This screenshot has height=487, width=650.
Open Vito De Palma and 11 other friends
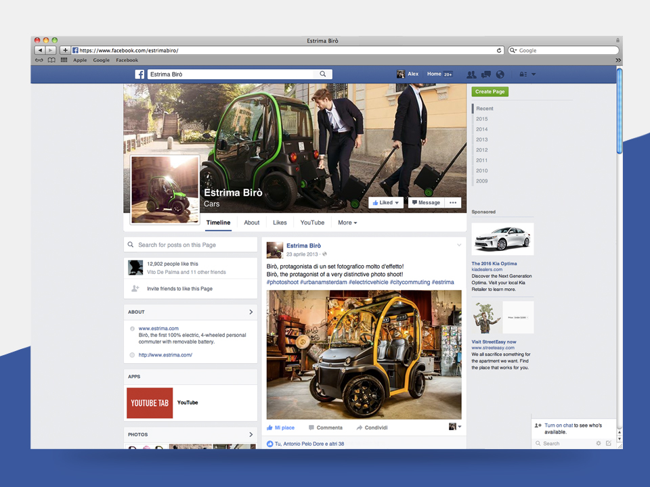[186, 272]
